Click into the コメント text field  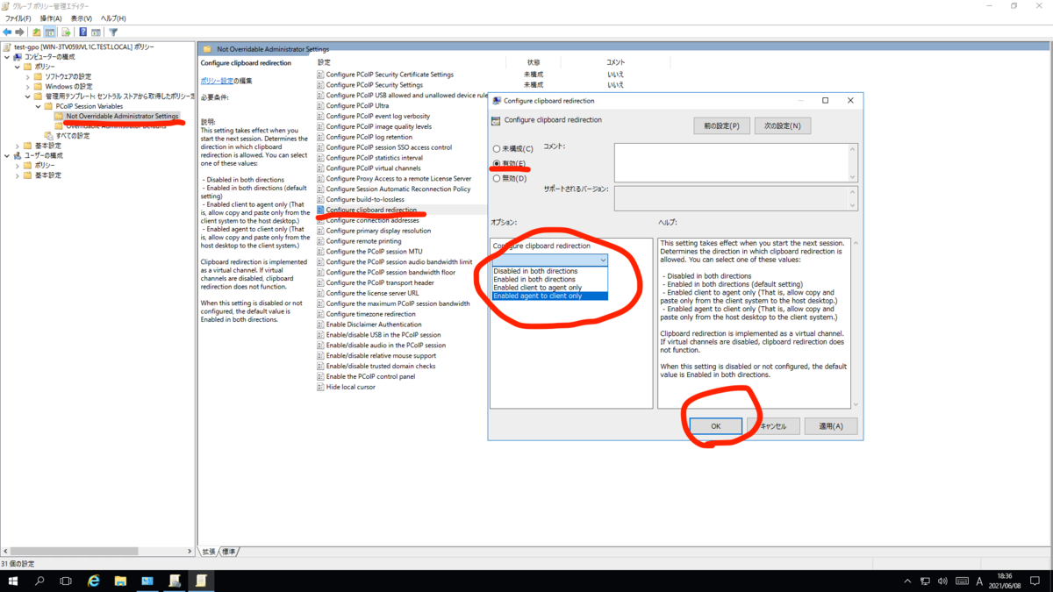click(732, 163)
